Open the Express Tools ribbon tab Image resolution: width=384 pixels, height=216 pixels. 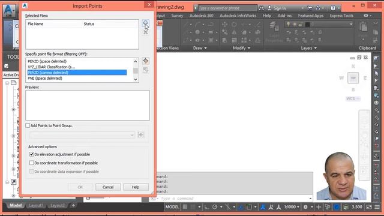[341, 16]
